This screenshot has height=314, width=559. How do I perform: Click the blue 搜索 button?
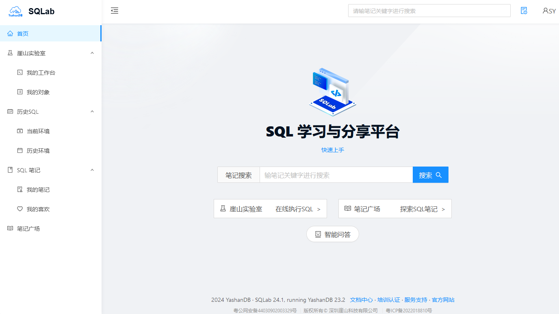(430, 175)
